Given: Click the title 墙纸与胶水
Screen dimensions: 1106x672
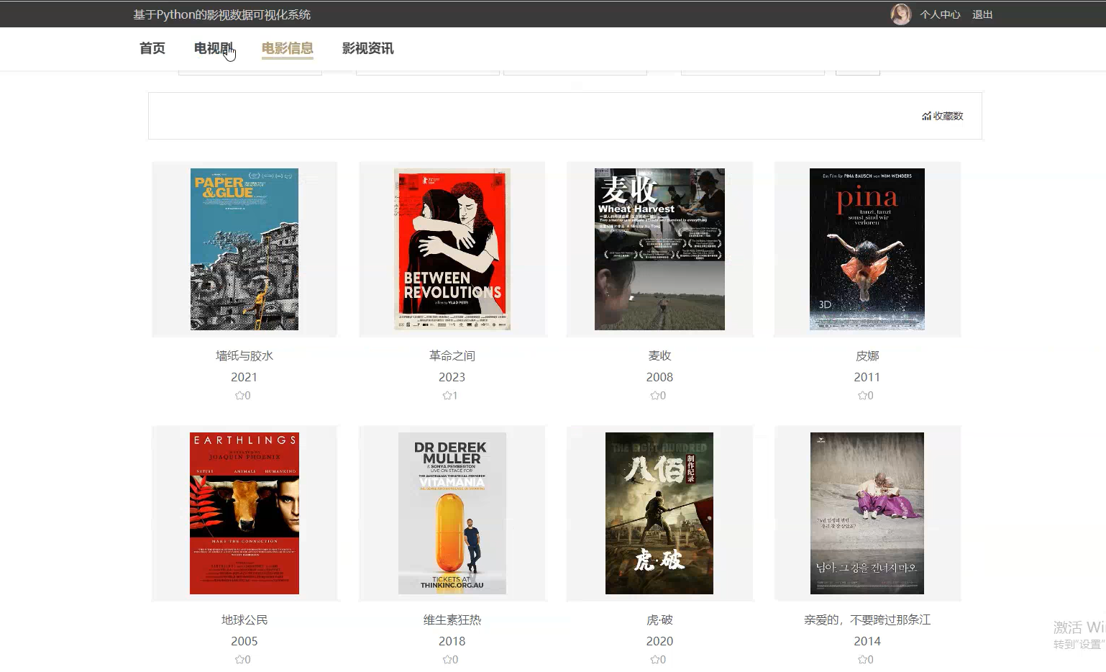Looking at the screenshot, I should pyautogui.click(x=244, y=355).
